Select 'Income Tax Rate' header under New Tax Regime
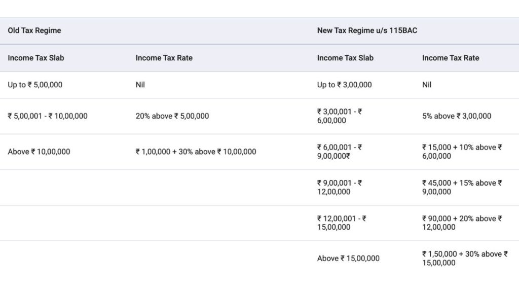519x292 pixels. click(x=451, y=58)
